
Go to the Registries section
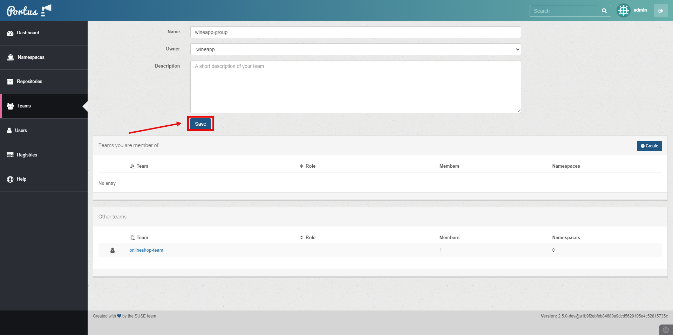click(x=27, y=155)
